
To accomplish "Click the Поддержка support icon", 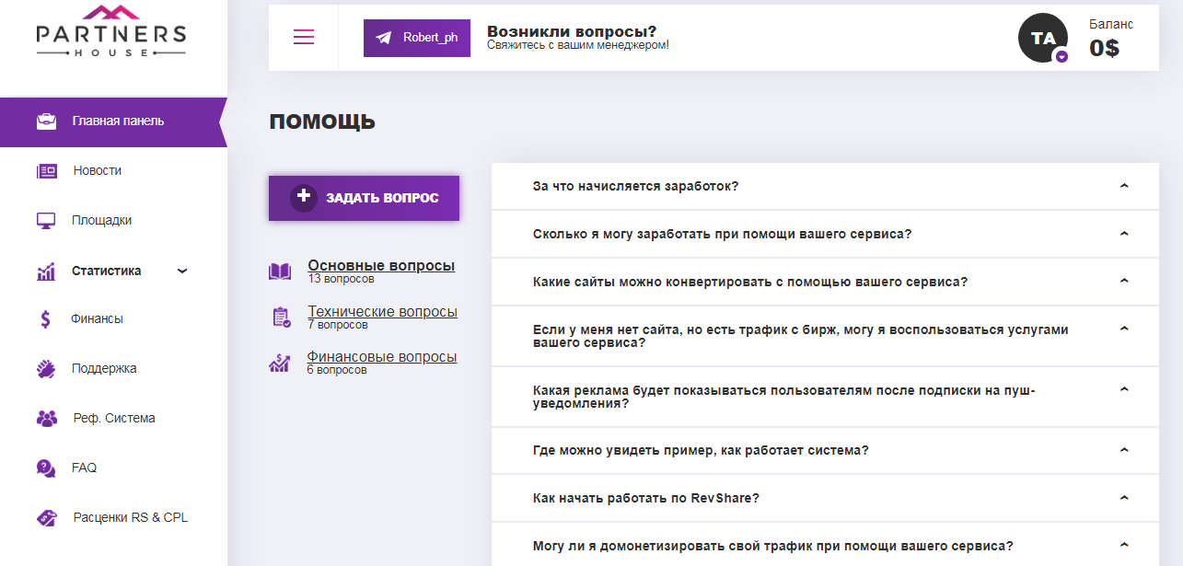I will tap(44, 368).
